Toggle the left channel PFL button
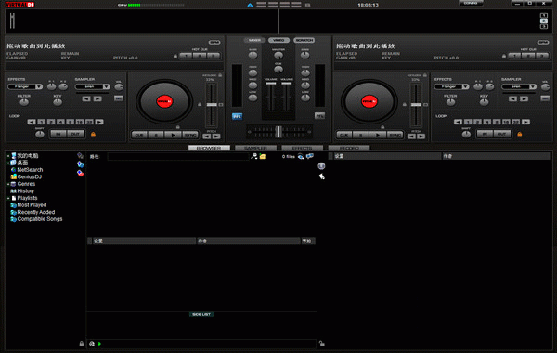This screenshot has width=557, height=353. tap(237, 116)
